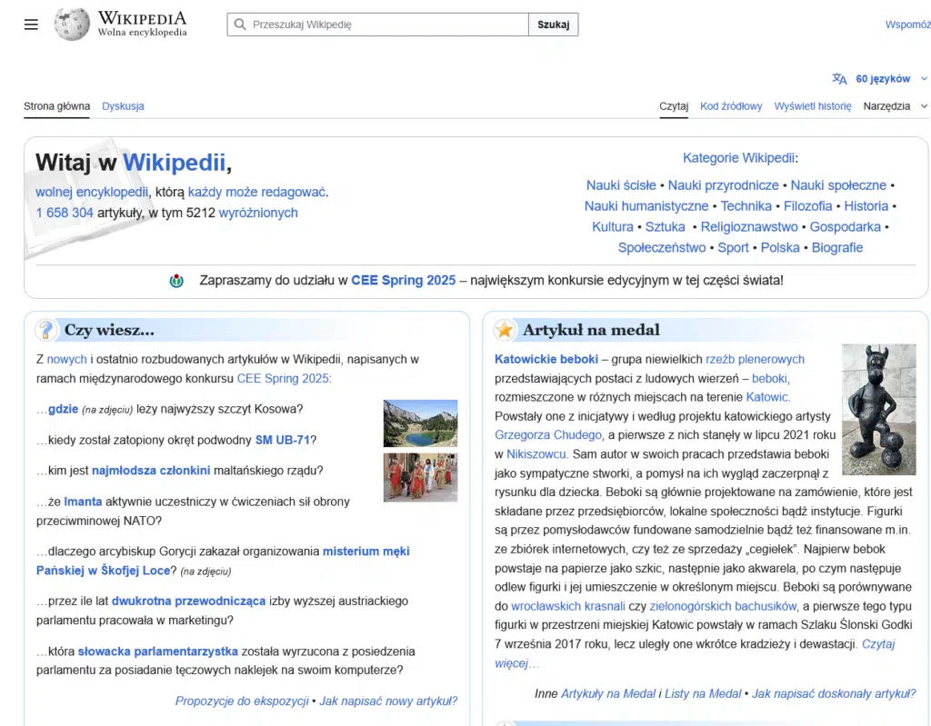Open the słowacka parlamentarzystka link
Viewport: 931px width, 726px height.
(x=157, y=651)
